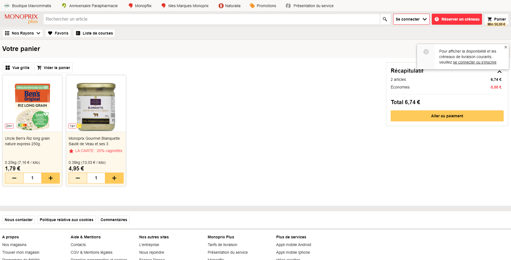Open Contacts footer link
511x260 pixels.
pyautogui.click(x=78, y=245)
